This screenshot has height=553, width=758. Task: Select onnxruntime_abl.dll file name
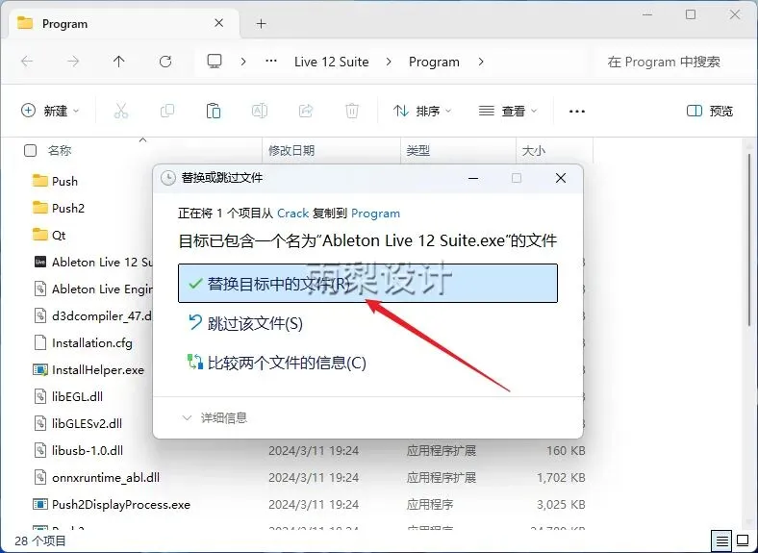[x=106, y=477]
